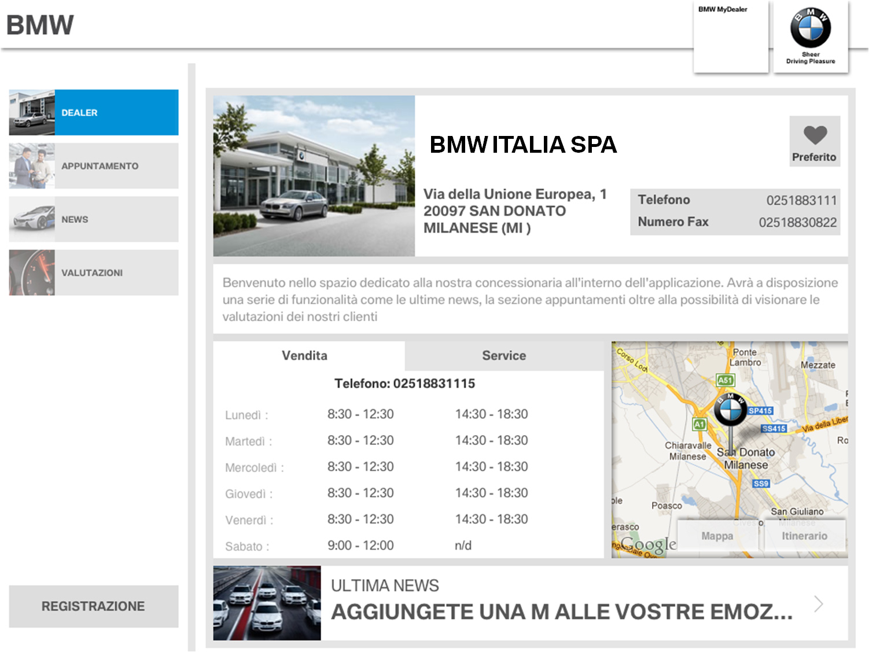Viewport: 869px width, 652px height.
Task: Select the Dealer menu item
Action: (x=94, y=113)
